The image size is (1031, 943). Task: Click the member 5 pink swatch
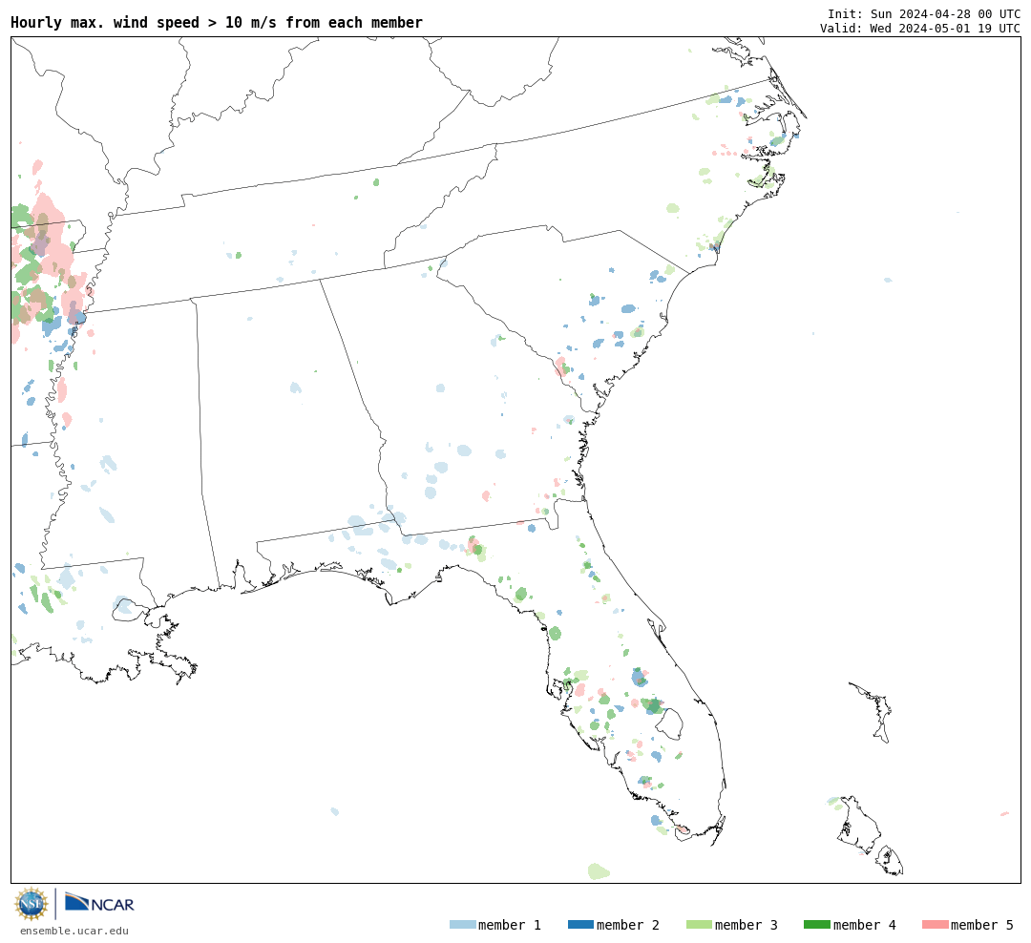(x=935, y=925)
